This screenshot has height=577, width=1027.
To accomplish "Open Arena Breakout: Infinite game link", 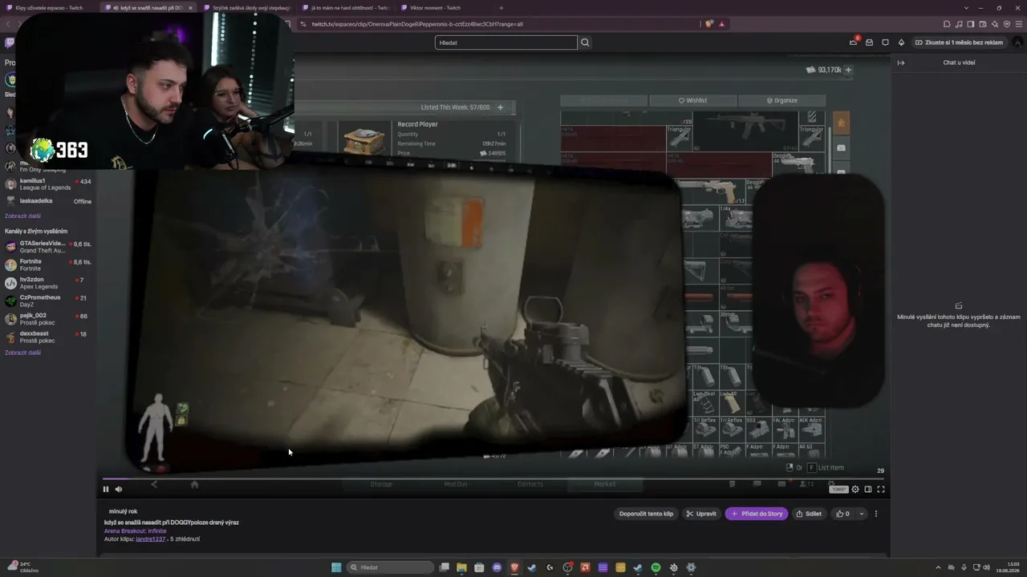I will point(136,531).
